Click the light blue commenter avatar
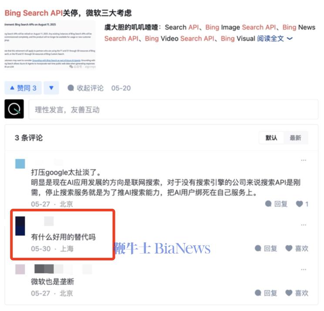Image resolution: width=324 pixels, height=311 pixels. 20,164
